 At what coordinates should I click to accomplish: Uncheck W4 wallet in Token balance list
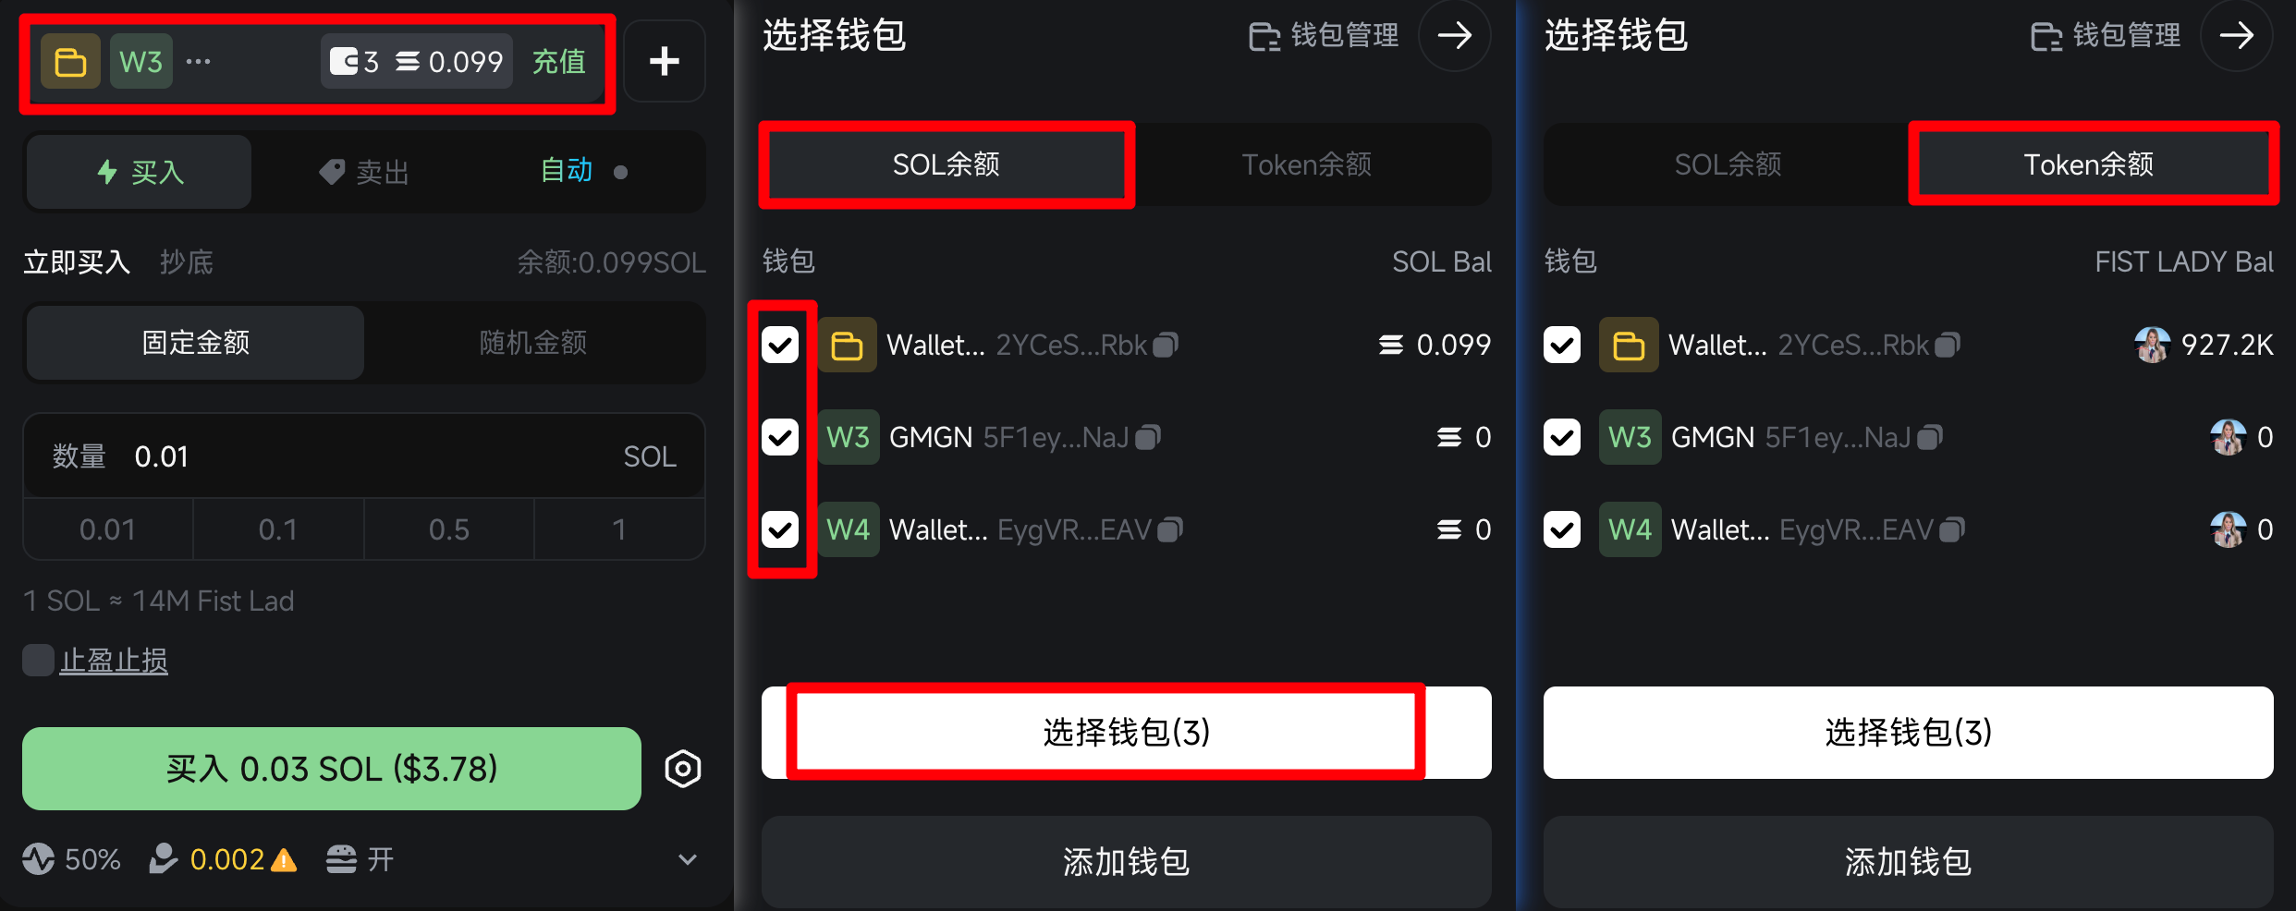pyautogui.click(x=1562, y=529)
